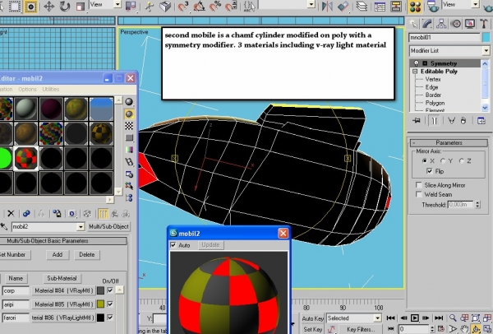The height and width of the screenshot is (334, 493).
Task: Click the Render teapot icon
Action: [x=433, y=7]
